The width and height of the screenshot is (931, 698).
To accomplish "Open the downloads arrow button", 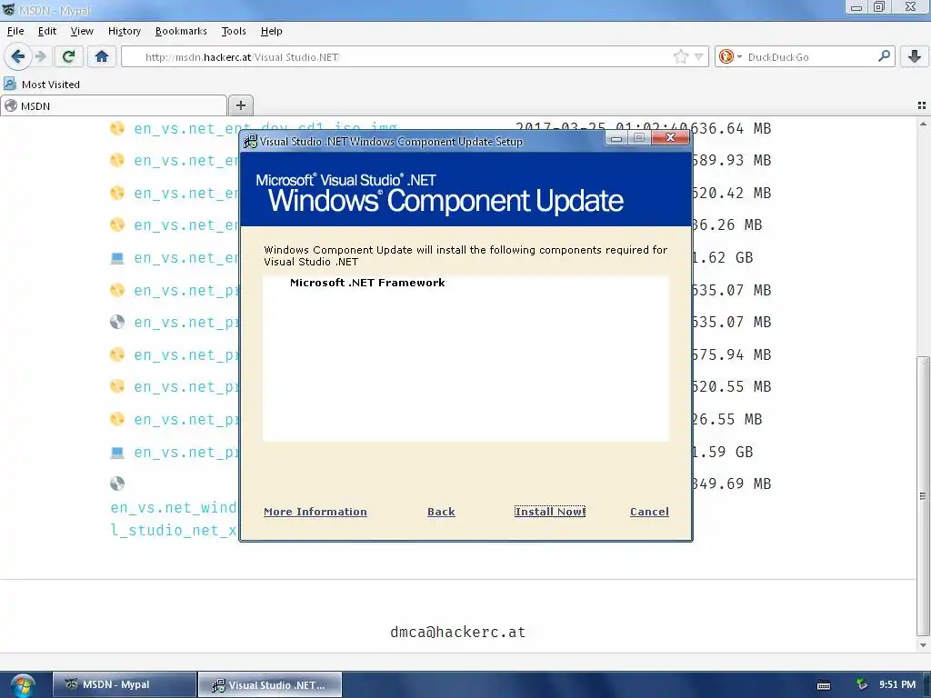I will pos(915,56).
